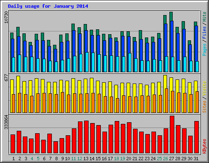Viewport: 209px width, 163px height.
Task: Click the cyan Pages bar for day 13
Action: (x=87, y=62)
